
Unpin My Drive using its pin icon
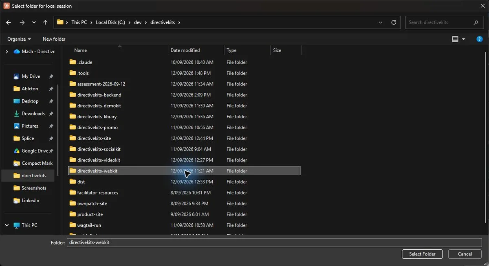(51, 76)
